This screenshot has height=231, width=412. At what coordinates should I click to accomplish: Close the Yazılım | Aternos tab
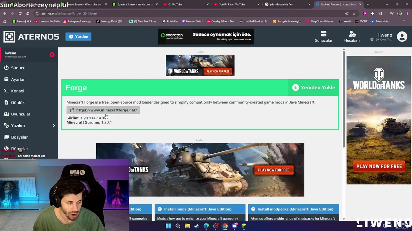pos(360,4)
